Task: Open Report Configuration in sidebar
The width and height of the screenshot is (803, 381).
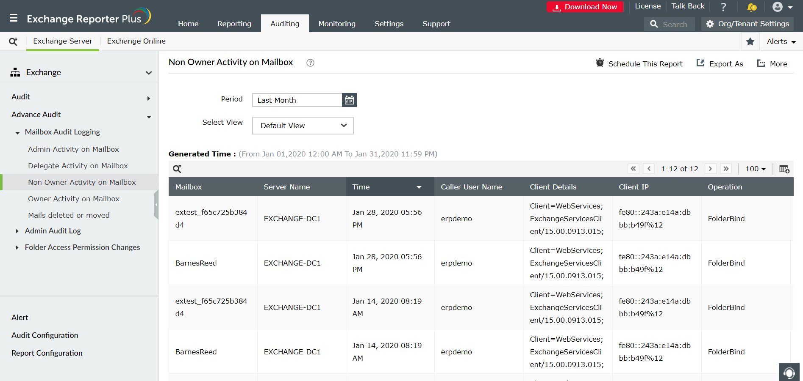Action: pyautogui.click(x=47, y=353)
